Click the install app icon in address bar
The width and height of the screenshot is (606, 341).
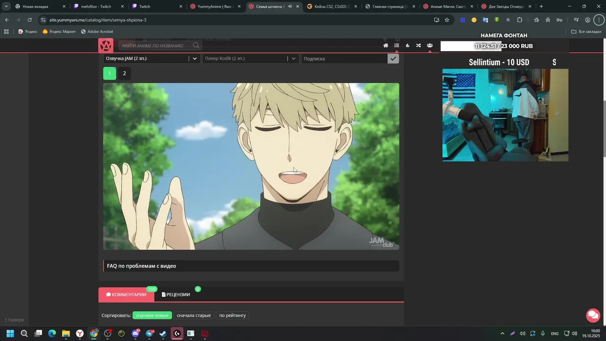(x=437, y=20)
